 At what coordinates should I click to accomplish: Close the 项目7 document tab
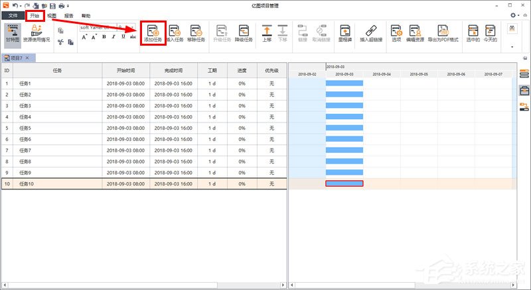pyautogui.click(x=27, y=58)
